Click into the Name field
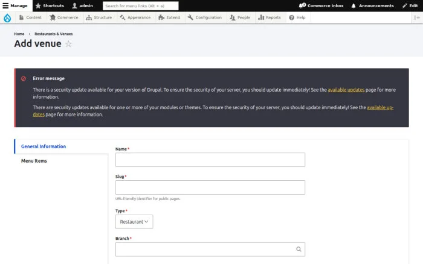Viewport: 423px width, 264px height. point(210,160)
